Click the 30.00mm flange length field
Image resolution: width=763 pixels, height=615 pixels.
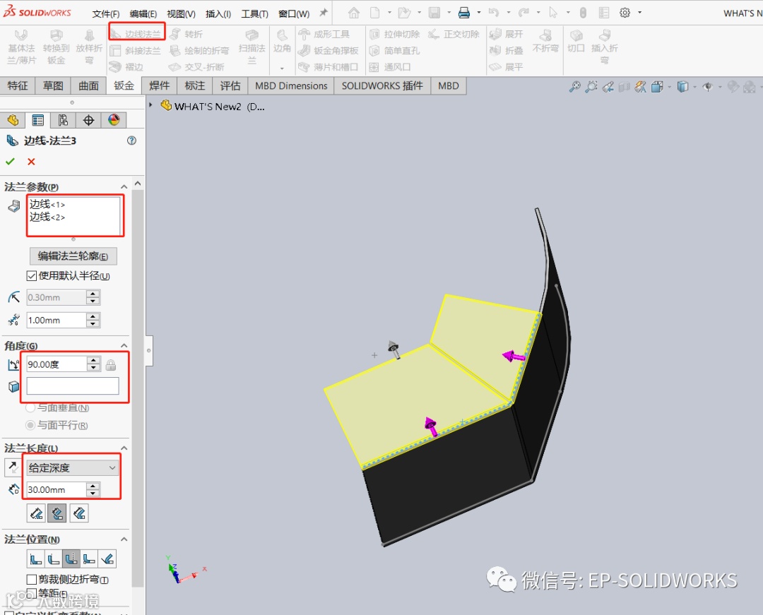point(56,489)
